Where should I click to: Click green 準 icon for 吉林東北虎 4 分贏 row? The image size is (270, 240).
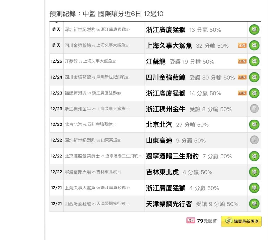pyautogui.click(x=254, y=172)
